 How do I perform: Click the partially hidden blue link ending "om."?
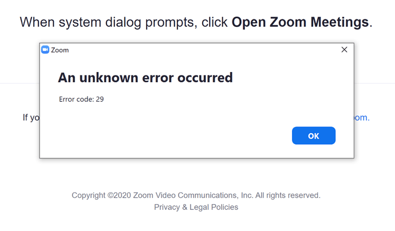click(x=362, y=118)
